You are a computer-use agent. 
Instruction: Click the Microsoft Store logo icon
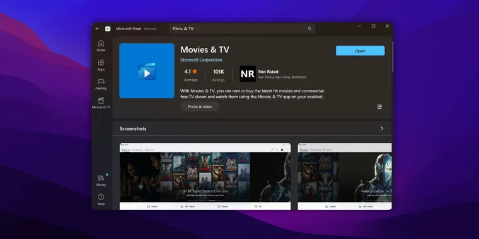click(108, 29)
